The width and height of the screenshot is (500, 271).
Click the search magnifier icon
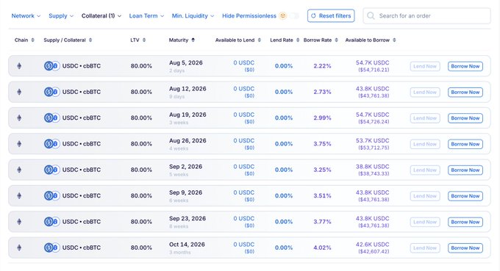(371, 16)
